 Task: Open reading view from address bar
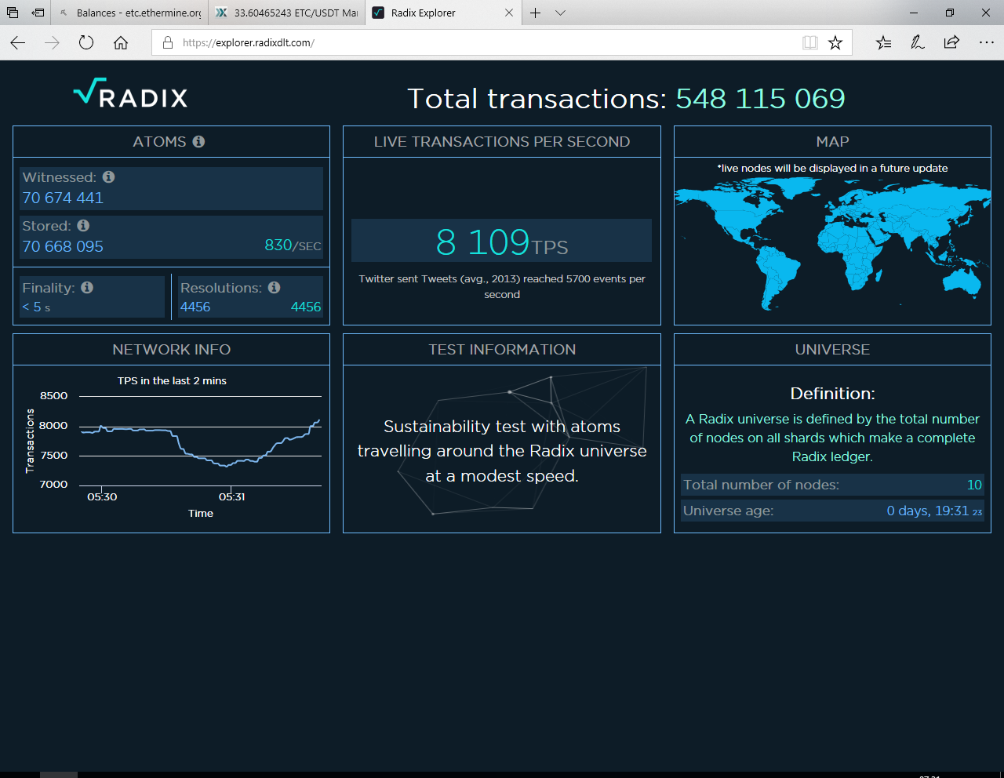pyautogui.click(x=810, y=42)
